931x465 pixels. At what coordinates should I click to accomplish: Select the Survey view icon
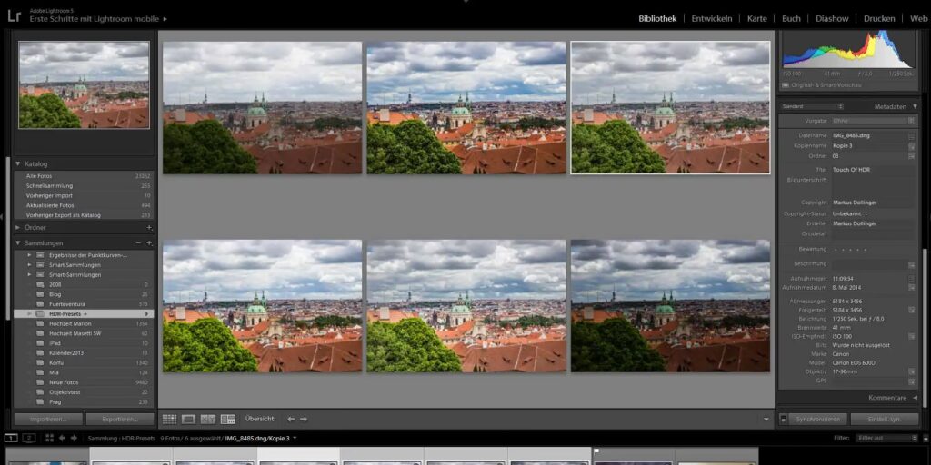tap(227, 419)
